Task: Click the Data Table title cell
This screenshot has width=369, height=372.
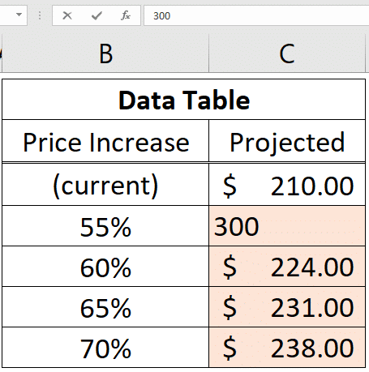Action: coord(184,100)
